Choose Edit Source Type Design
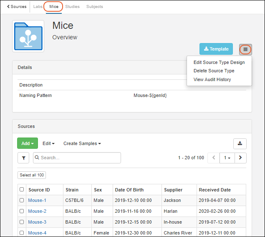This screenshot has width=265, height=237. tap(219, 63)
